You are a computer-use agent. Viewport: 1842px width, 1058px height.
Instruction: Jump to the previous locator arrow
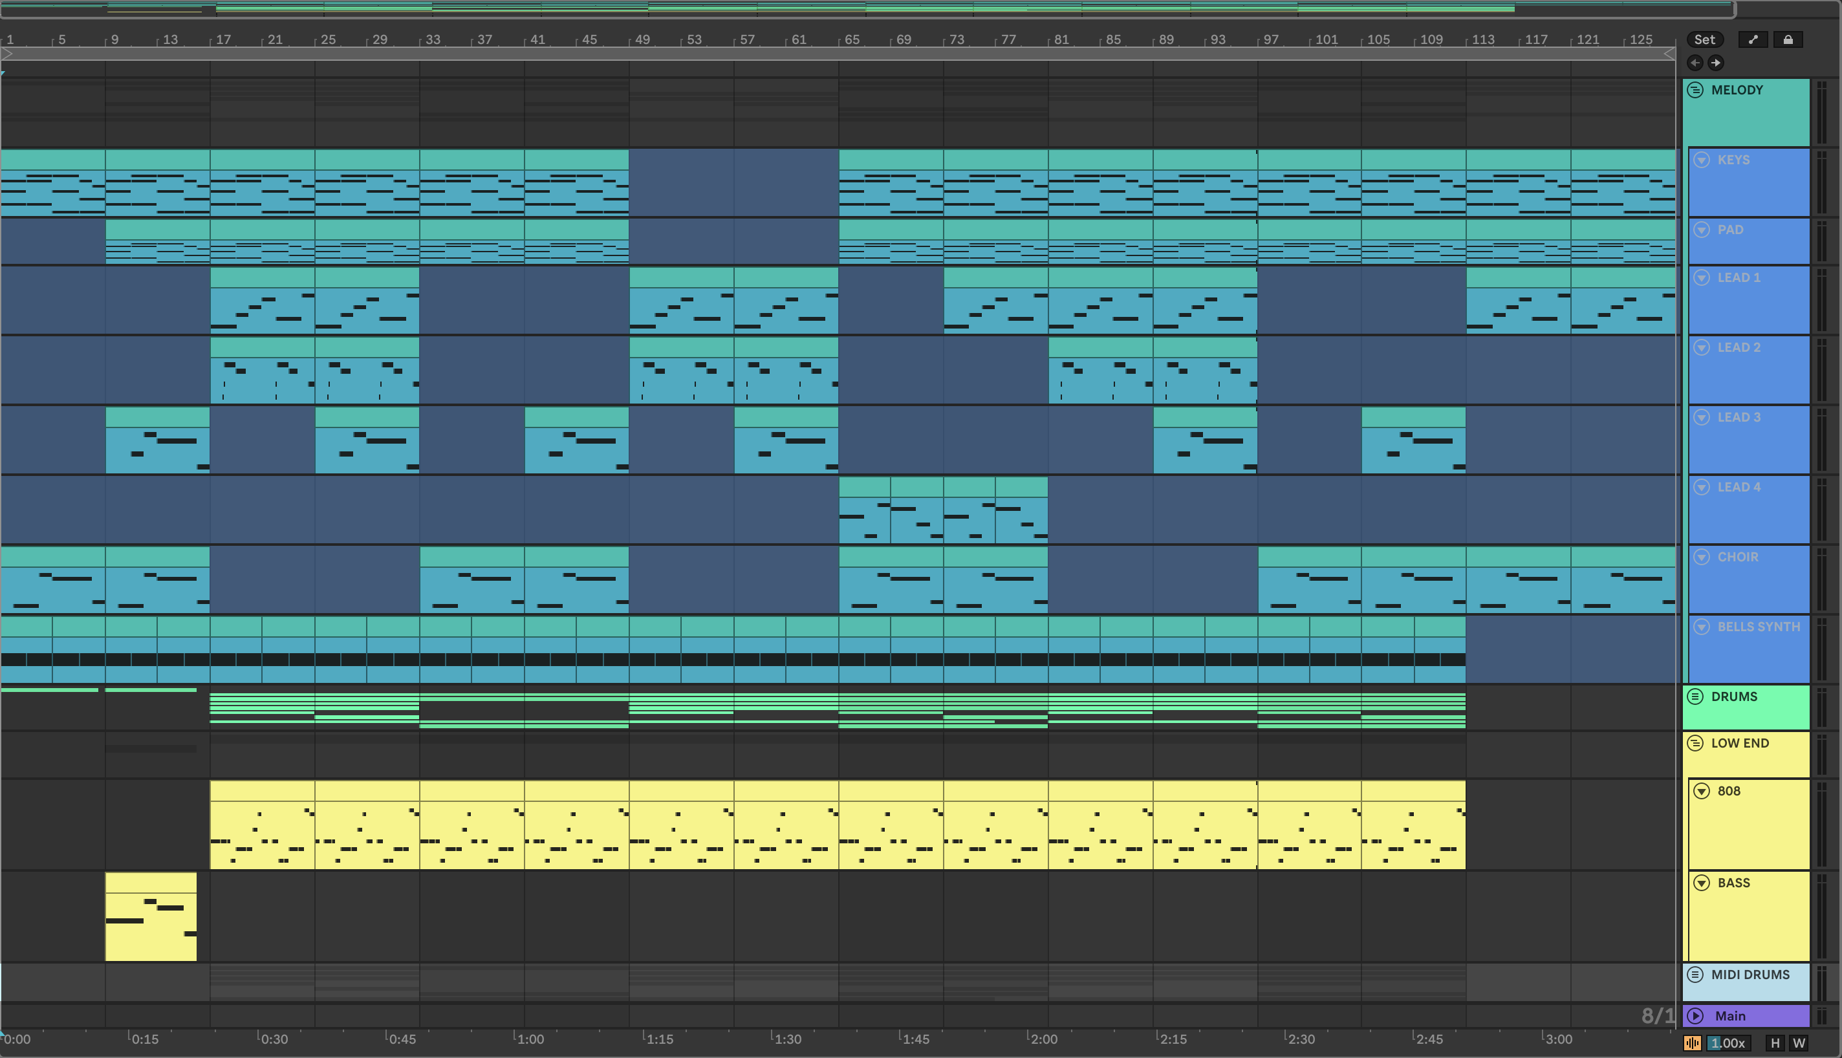[1695, 63]
